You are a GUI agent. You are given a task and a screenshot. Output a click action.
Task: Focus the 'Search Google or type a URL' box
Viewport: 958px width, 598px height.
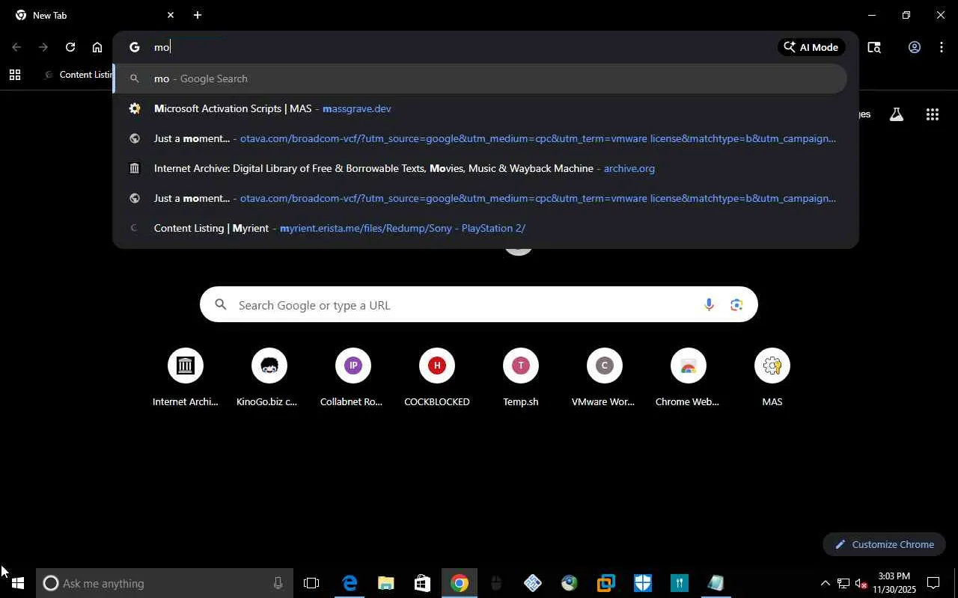click(479, 305)
